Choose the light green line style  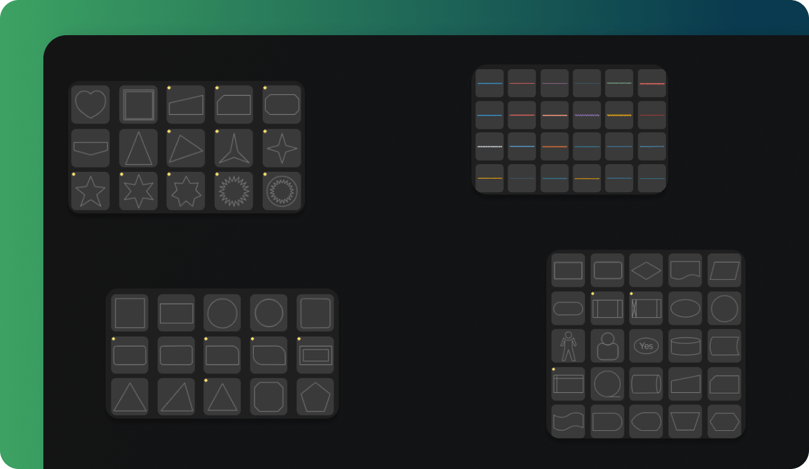tap(620, 83)
